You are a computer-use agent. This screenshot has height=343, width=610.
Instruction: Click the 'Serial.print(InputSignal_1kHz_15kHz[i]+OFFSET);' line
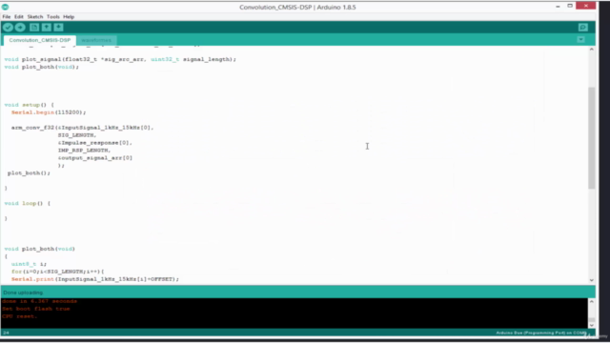(x=95, y=279)
